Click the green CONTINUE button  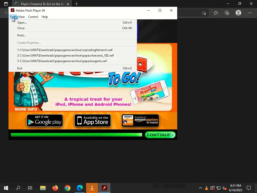tap(160, 135)
